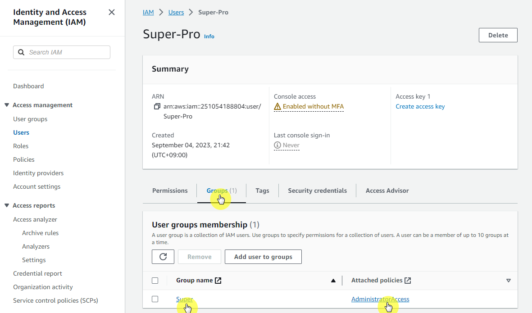The width and height of the screenshot is (532, 313).
Task: Open Identity providers in the sidebar
Action: 38,173
